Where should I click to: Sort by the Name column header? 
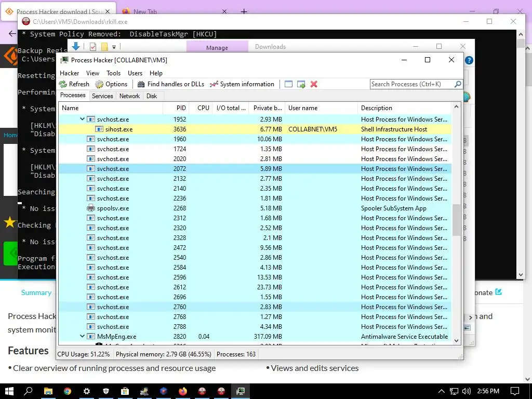(x=111, y=108)
